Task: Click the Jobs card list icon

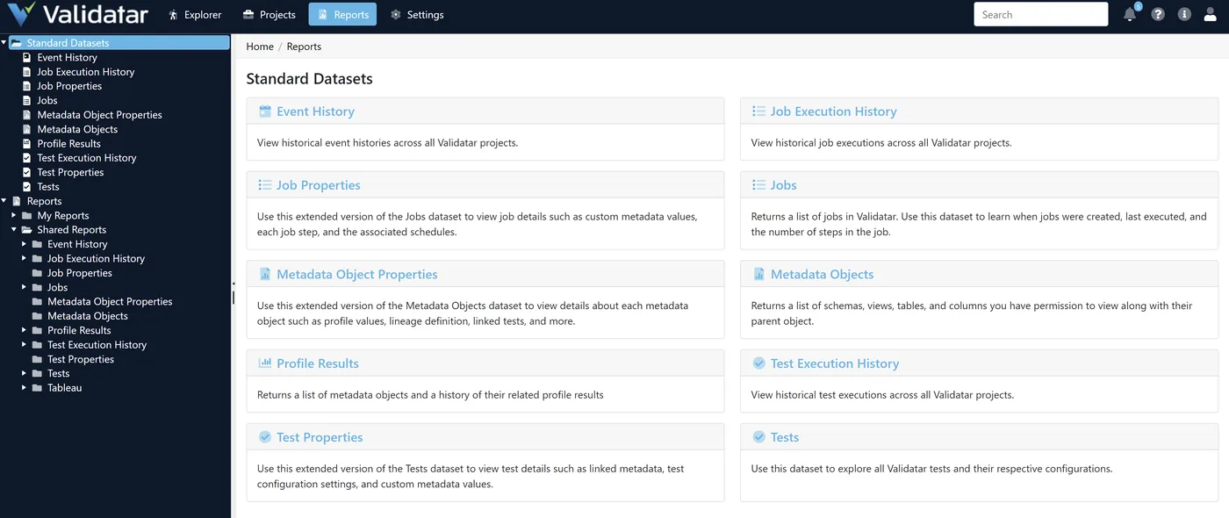Action: tap(759, 185)
